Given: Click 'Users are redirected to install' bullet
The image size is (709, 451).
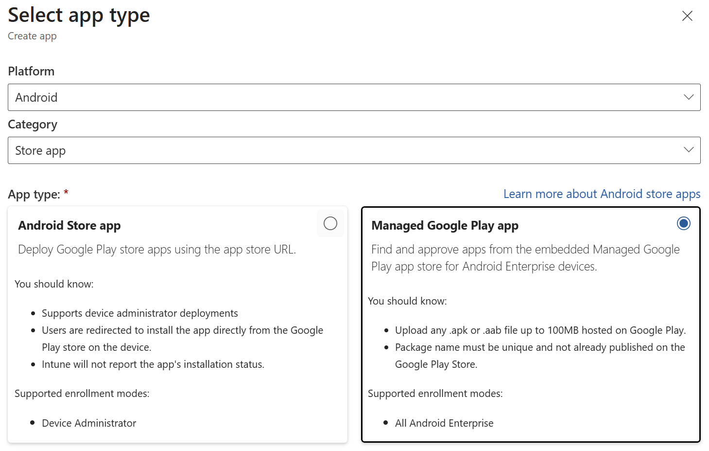Looking at the screenshot, I should click(x=182, y=339).
